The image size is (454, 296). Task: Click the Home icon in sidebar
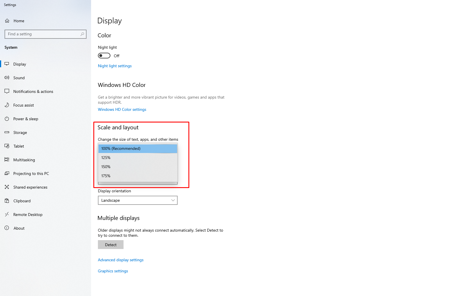pyautogui.click(x=7, y=21)
